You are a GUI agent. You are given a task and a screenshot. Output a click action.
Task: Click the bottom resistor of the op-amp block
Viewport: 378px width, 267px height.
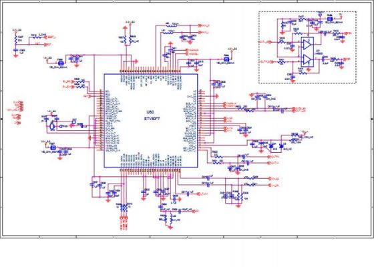[303, 73]
